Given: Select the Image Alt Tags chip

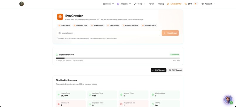Looking at the screenshot, I should (80, 25).
